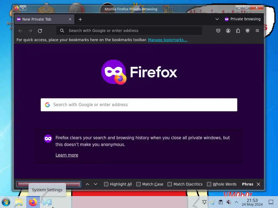Enable the Match Diacritics checkbox
Viewport: 278px width, 208px height.
170,184
